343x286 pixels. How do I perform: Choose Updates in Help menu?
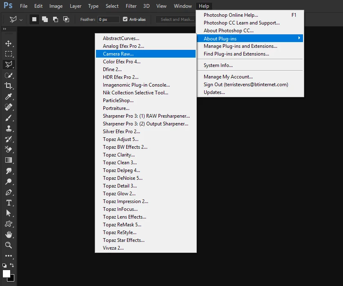coord(250,92)
